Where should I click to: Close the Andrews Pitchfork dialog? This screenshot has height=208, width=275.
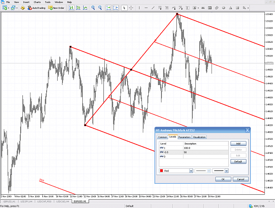tap(247, 130)
